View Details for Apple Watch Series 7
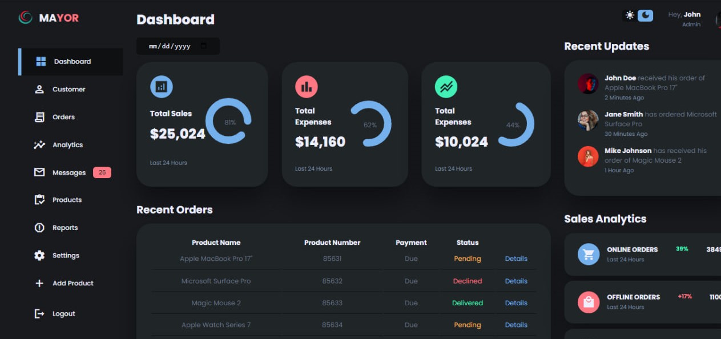 point(516,325)
